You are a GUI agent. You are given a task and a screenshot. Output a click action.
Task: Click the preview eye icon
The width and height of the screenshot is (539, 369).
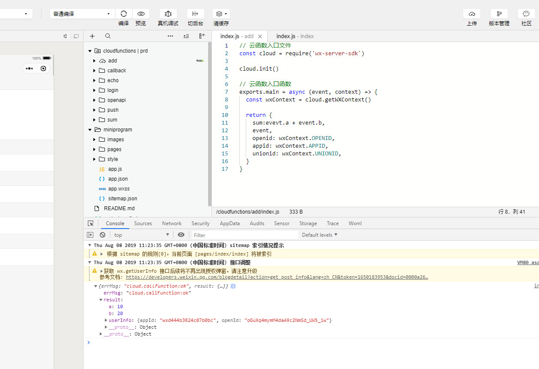tap(141, 14)
